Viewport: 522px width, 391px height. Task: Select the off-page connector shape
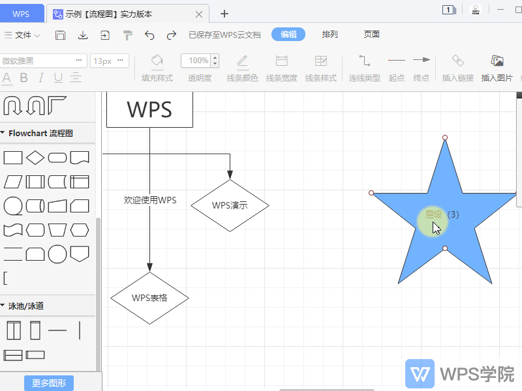tap(80, 254)
